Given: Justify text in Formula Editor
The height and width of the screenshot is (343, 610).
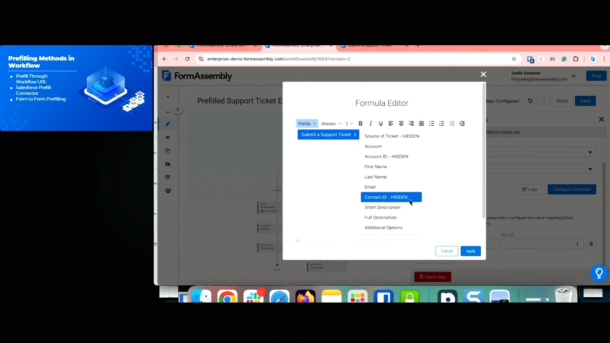Looking at the screenshot, I should pyautogui.click(x=421, y=123).
